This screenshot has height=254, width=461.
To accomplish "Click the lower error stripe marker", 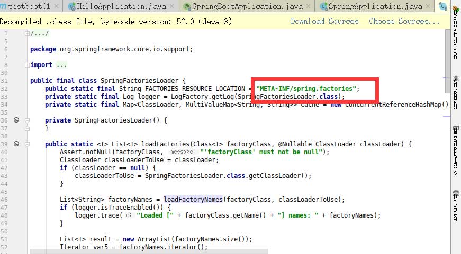I will point(446,117).
